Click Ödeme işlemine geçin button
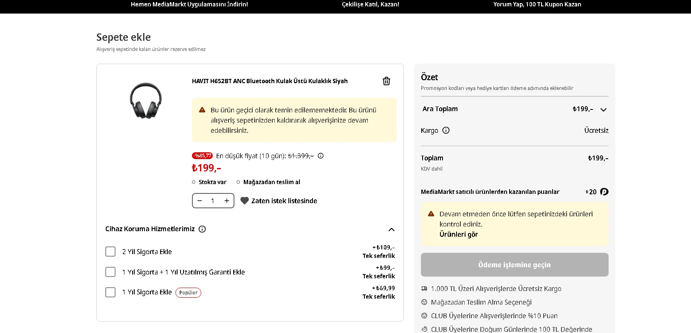This screenshot has height=333, width=691. 515,265
